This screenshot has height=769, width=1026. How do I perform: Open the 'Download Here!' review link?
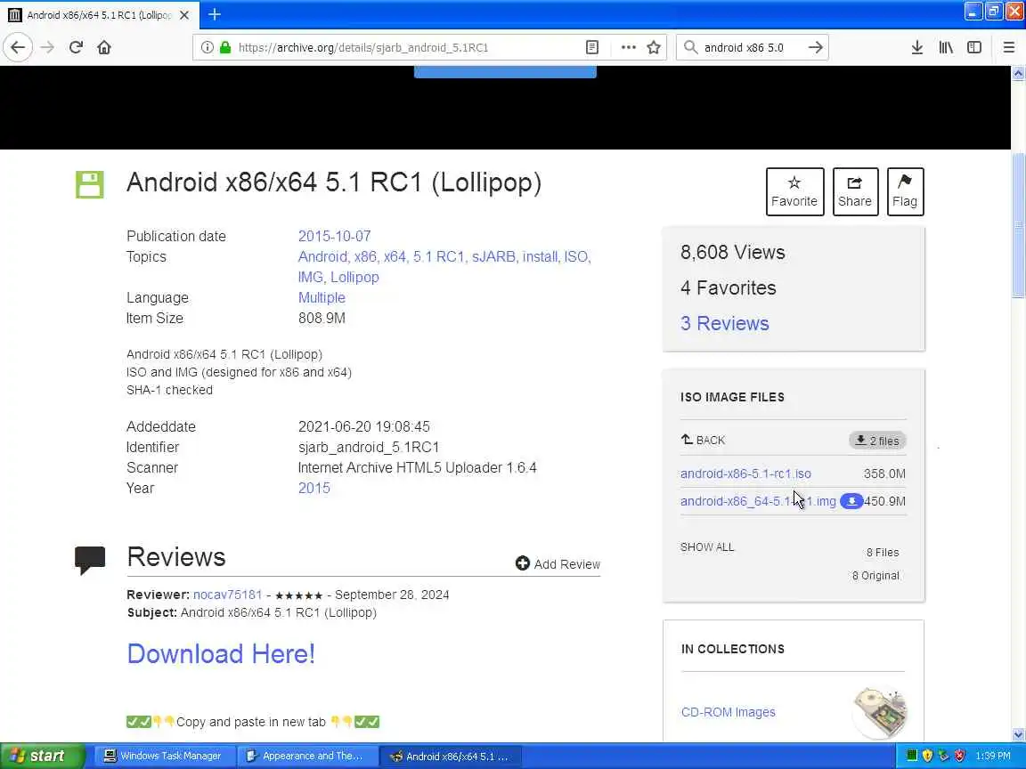221,654
